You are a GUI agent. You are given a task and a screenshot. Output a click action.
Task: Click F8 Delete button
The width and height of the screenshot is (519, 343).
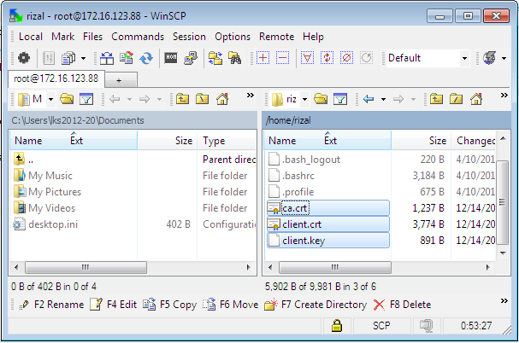click(402, 305)
